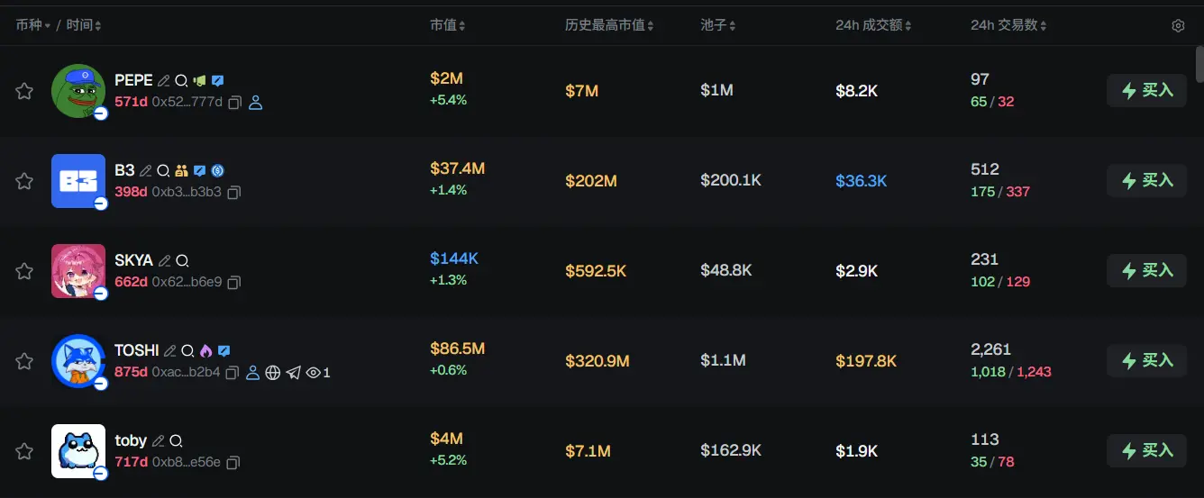
Task: Open TOSHI's website globe icon
Action: 273,373
